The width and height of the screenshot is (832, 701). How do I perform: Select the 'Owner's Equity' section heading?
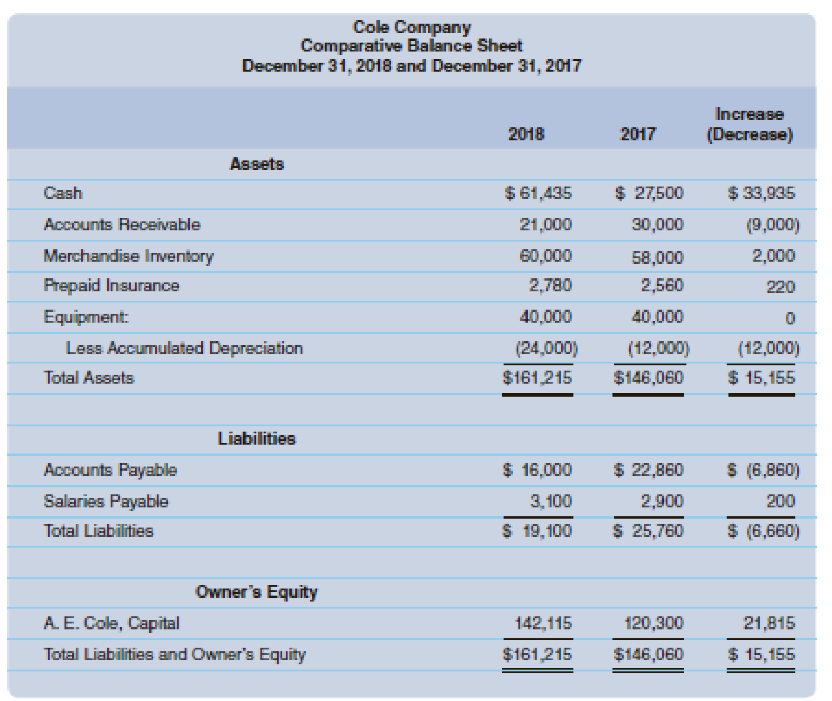257,592
